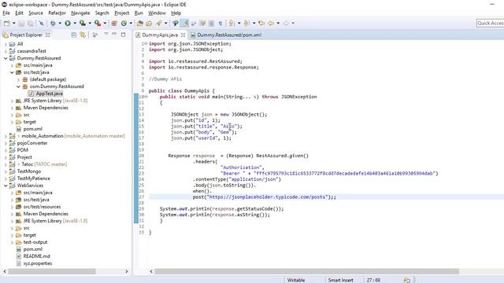
Task: Navigate Back with yellow left arrow
Action: (271, 23)
